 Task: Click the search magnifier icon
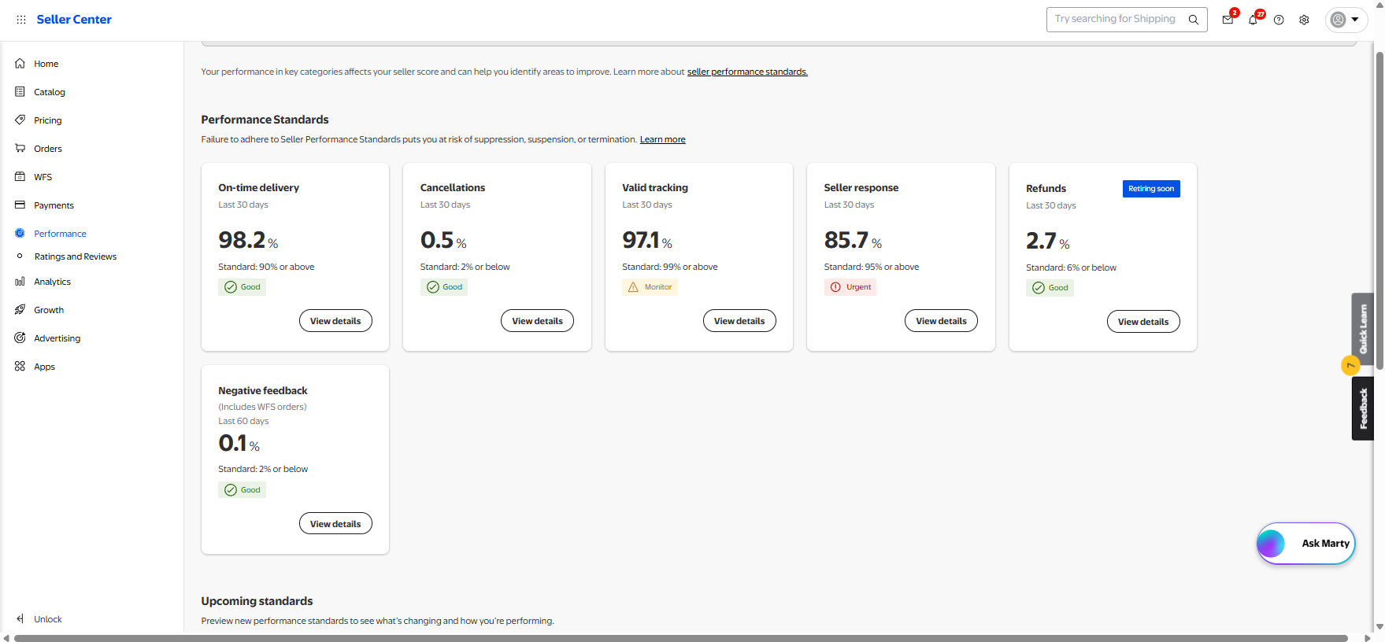coord(1194,20)
